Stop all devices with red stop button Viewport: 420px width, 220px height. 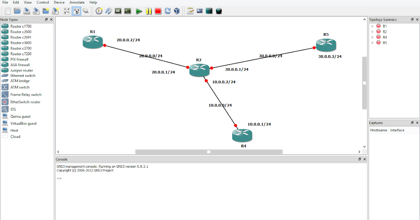pos(158,11)
